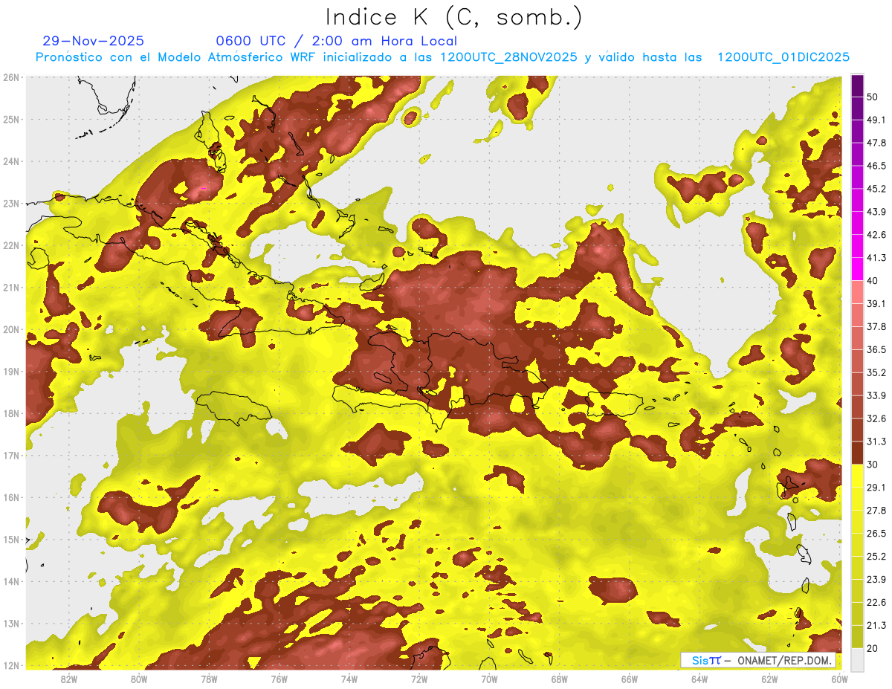Click the color scale value '41.3'
Viewport: 892px width, 689px height.
click(x=876, y=258)
